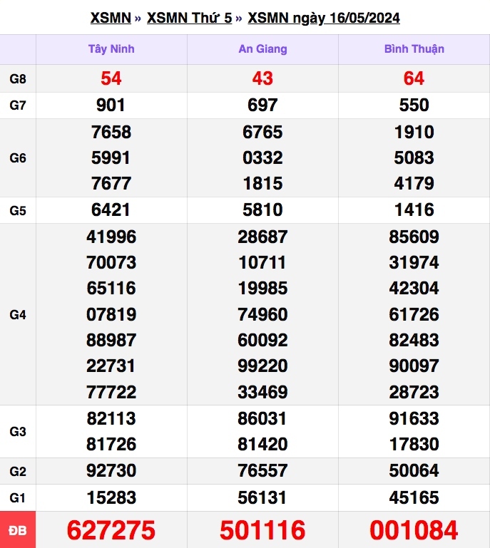Screen dimensions: 490x548
Task: Click the G5 row label
Action: (18, 210)
